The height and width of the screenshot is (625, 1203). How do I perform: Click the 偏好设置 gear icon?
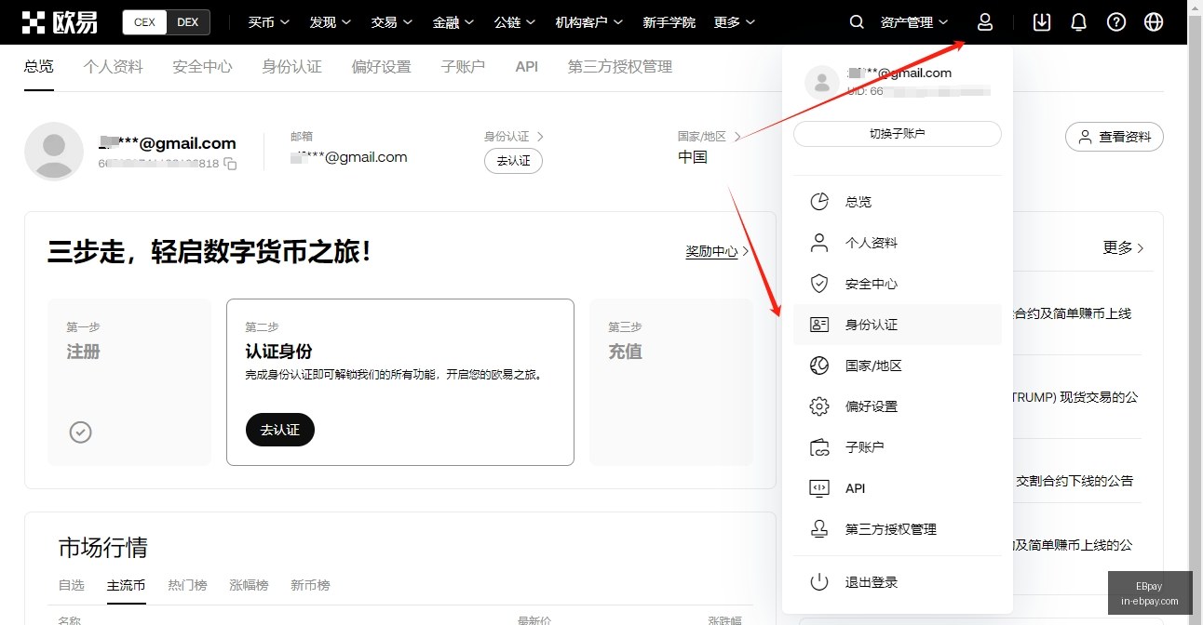(x=819, y=406)
